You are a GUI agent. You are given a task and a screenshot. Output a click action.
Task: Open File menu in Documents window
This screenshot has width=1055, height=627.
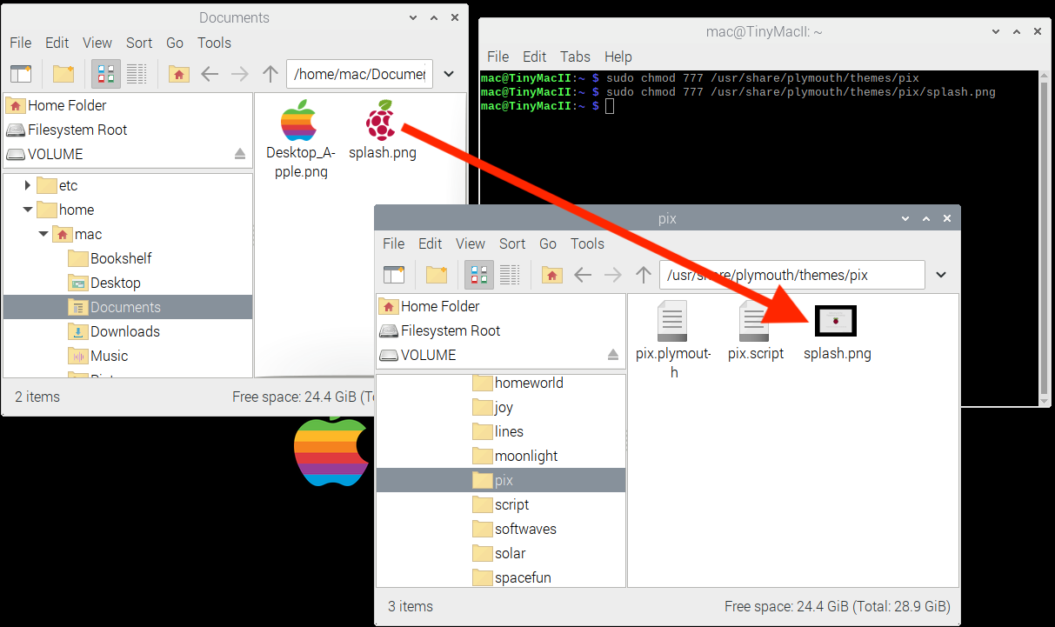click(20, 43)
